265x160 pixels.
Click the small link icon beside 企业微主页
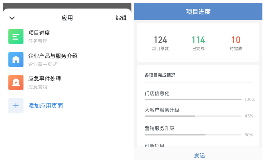point(55,64)
